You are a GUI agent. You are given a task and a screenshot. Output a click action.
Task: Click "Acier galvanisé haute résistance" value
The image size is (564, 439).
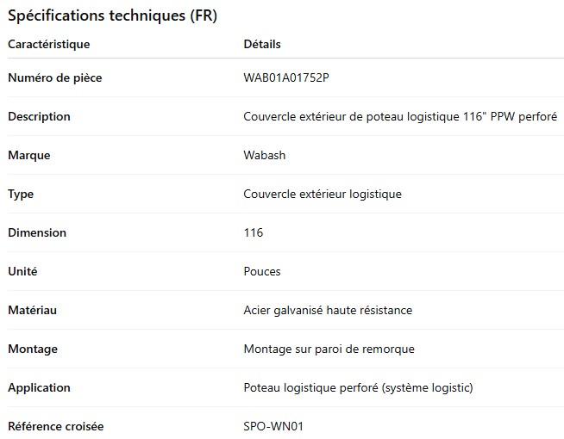[328, 311]
